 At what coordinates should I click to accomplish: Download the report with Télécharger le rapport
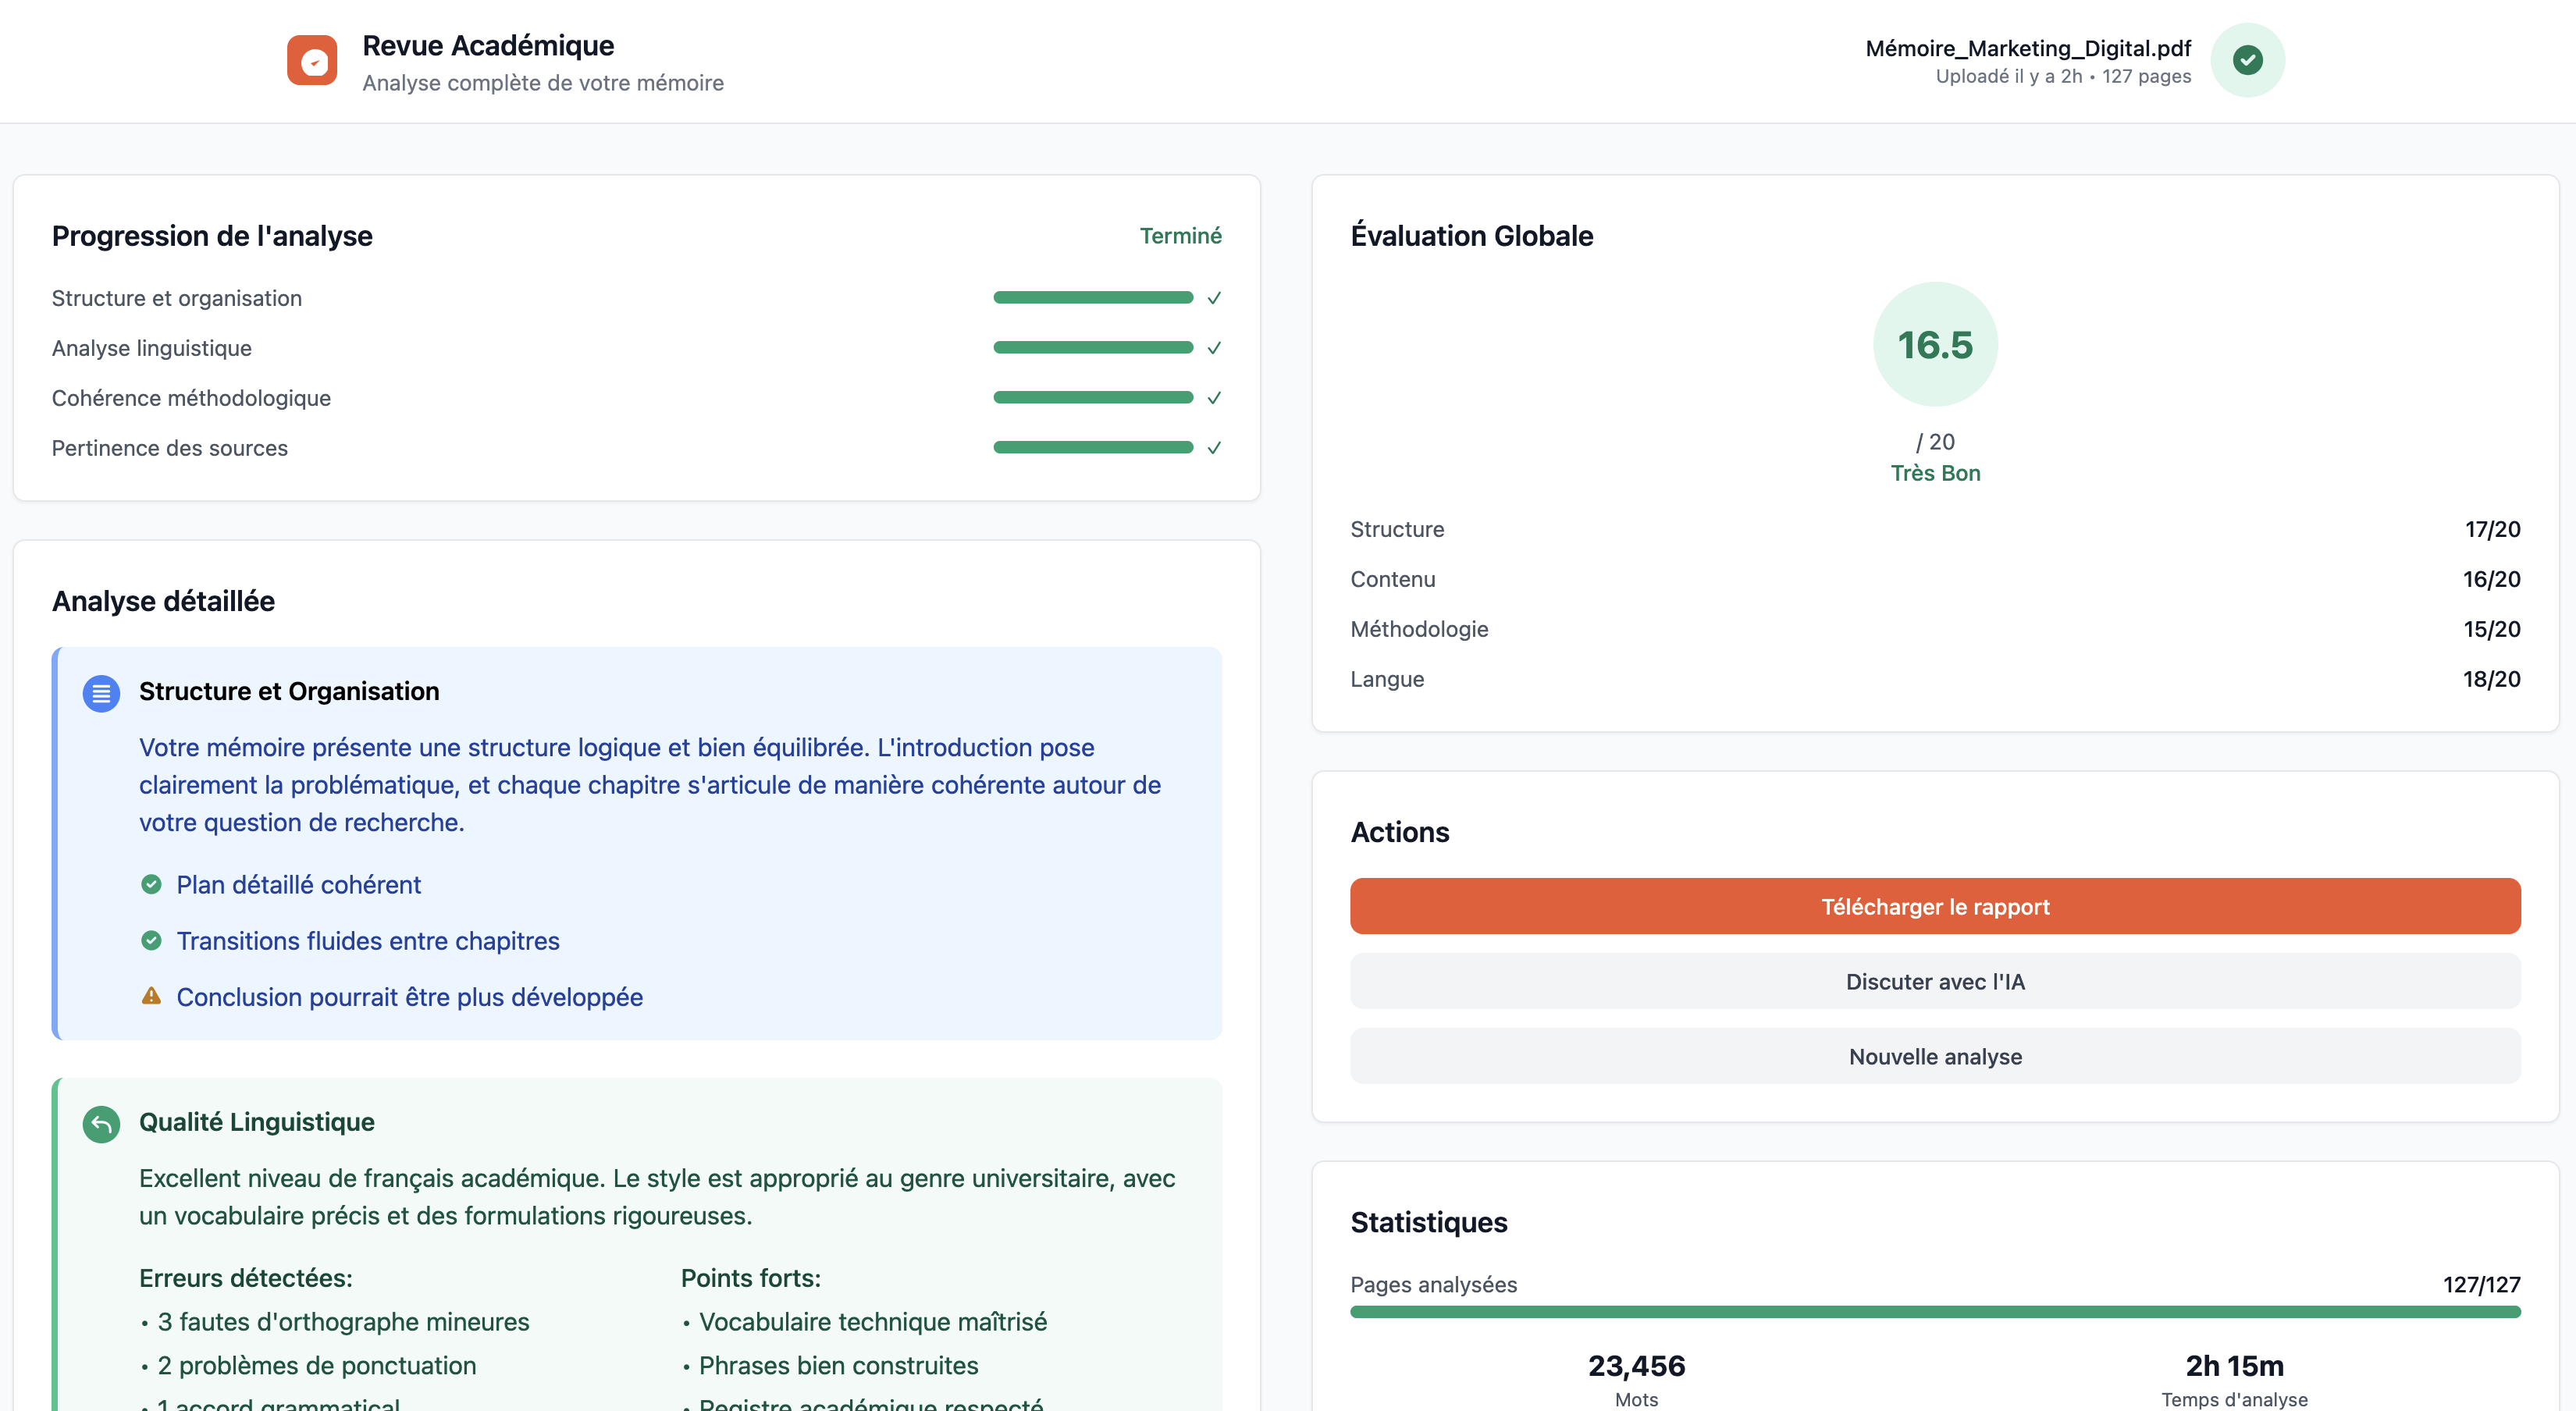pyautogui.click(x=1935, y=906)
